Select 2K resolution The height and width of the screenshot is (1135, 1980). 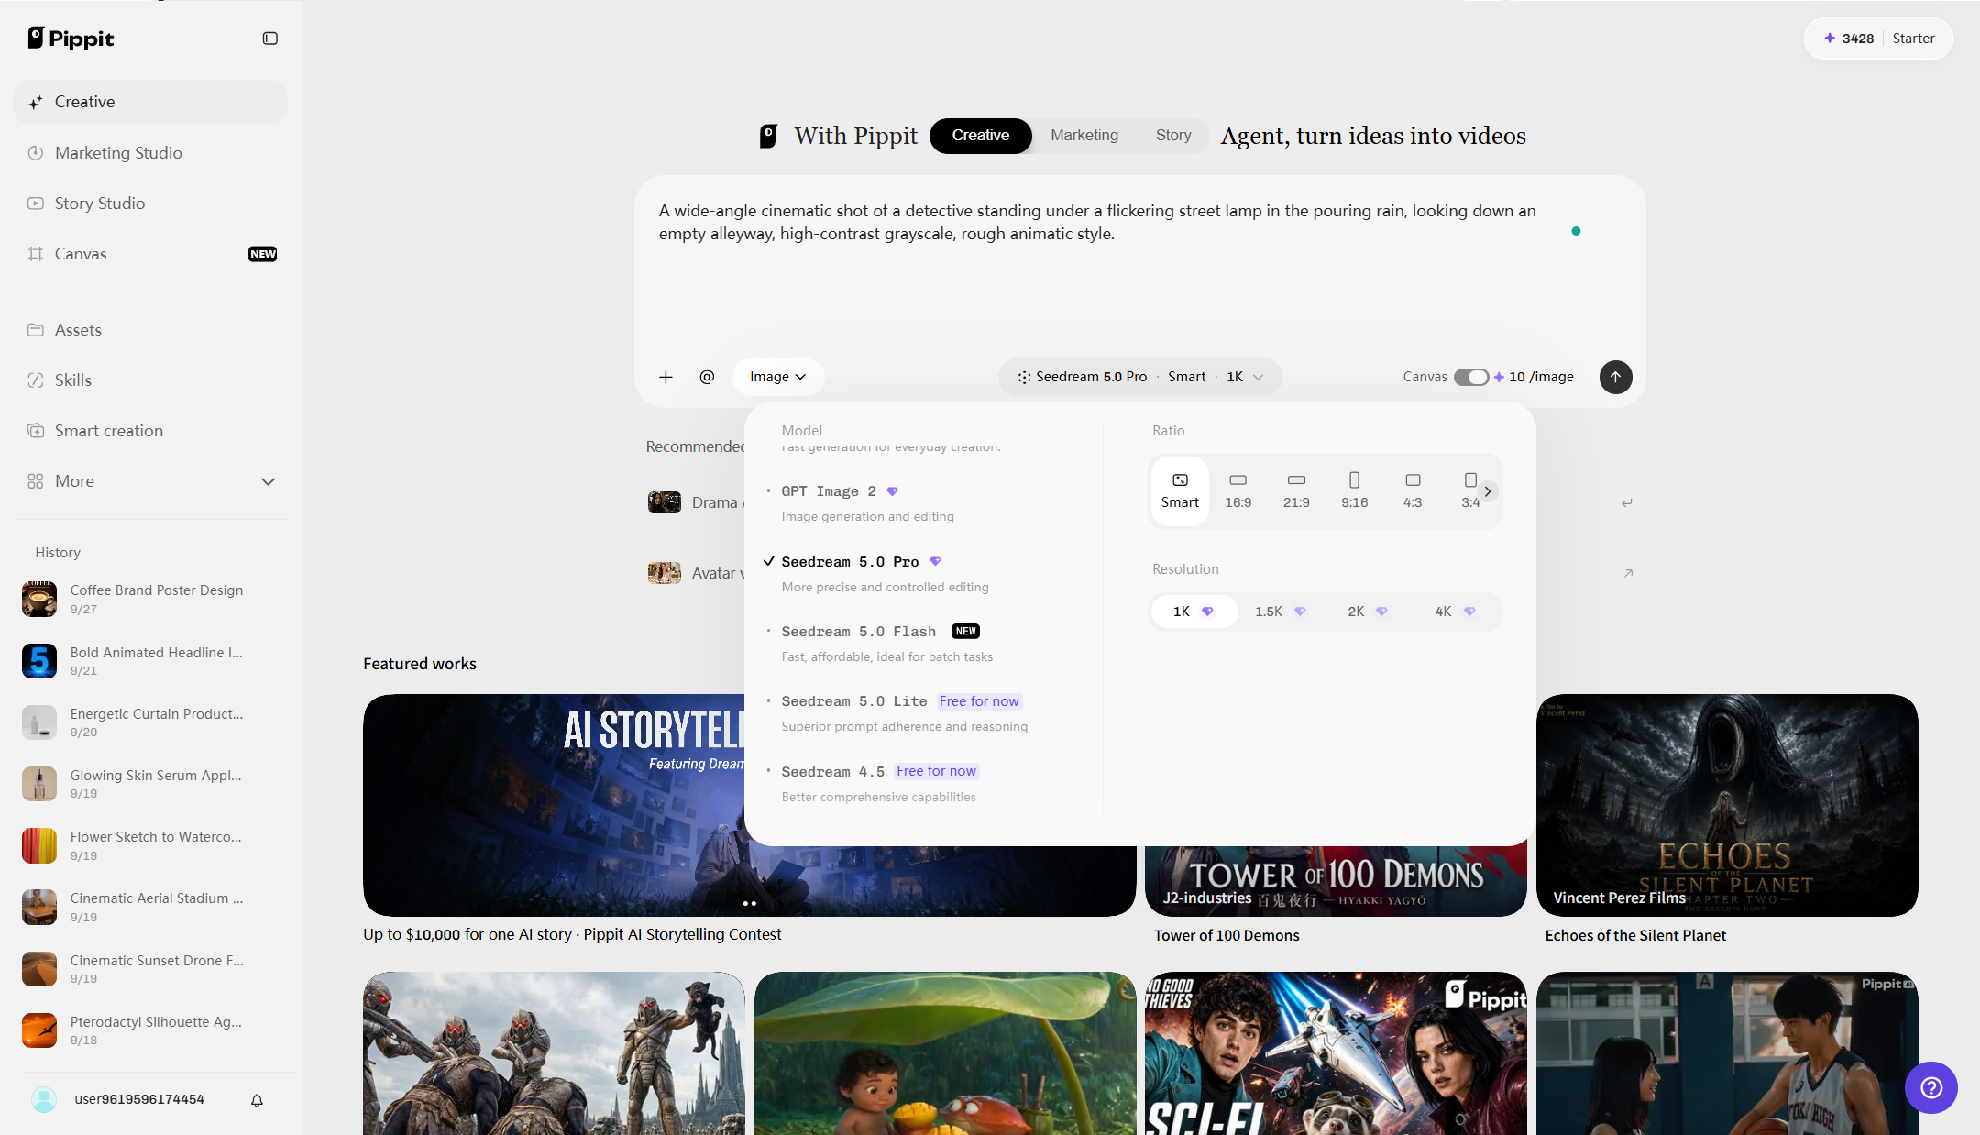point(1367,612)
